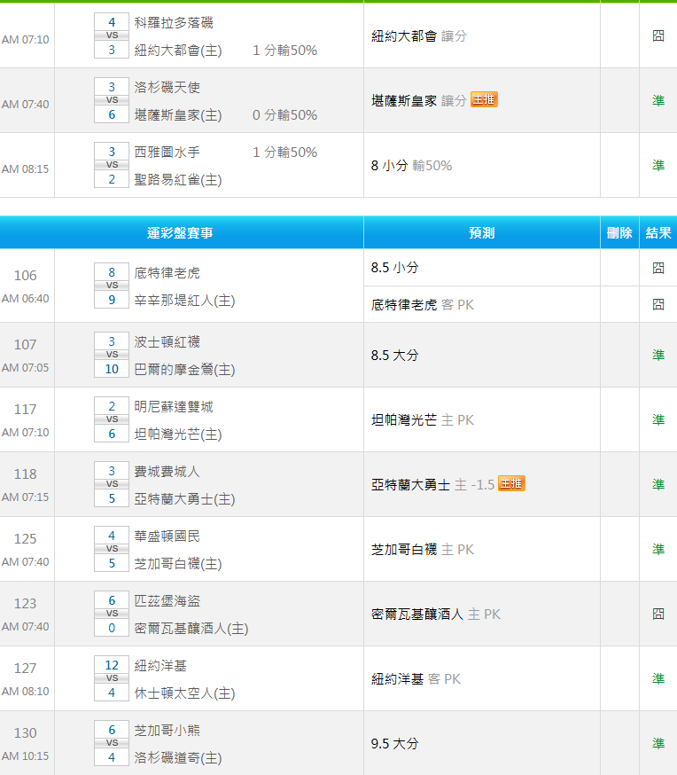The image size is (677, 775).
Task: Click the VS badge in the 紐約洋基 matchup
Action: tap(112, 678)
